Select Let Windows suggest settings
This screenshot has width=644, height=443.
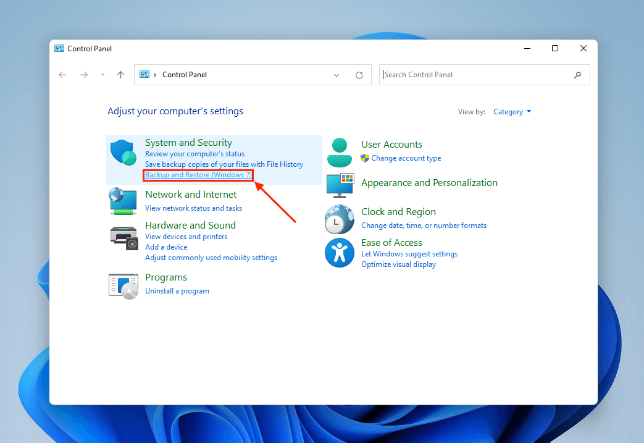tap(409, 254)
